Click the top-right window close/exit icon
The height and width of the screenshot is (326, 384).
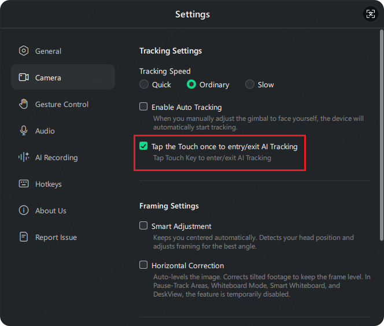(x=370, y=14)
